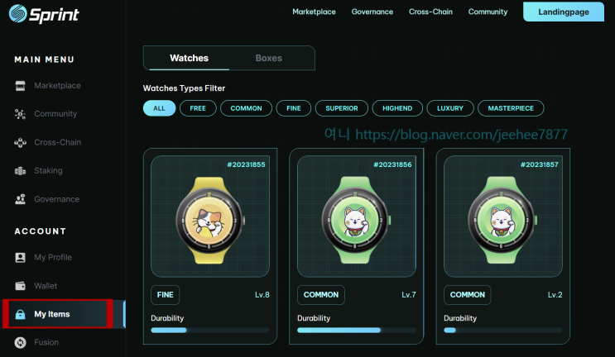Open Wallet in account section
The image size is (615, 357).
click(x=46, y=286)
